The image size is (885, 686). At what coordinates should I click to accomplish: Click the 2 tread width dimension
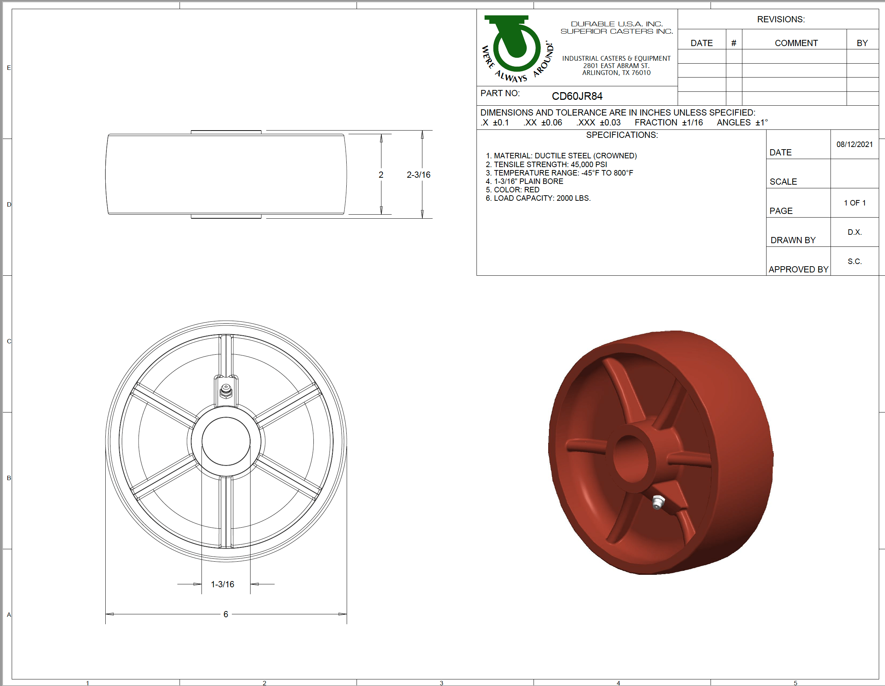pyautogui.click(x=380, y=175)
